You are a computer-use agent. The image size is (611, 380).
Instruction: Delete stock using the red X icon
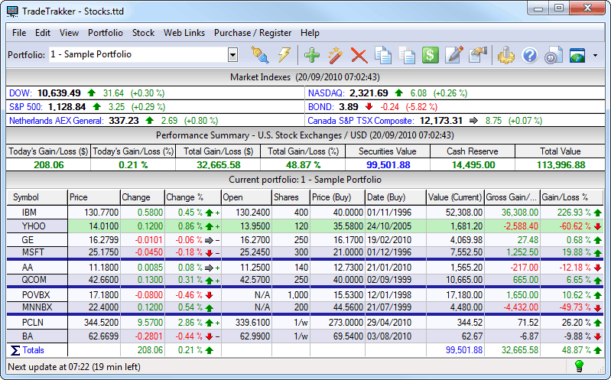tap(359, 55)
